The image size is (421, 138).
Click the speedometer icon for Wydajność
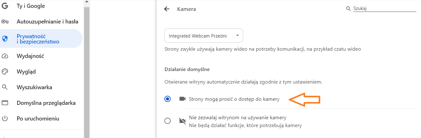point(5,56)
